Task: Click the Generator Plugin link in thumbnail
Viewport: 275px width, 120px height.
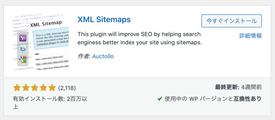Action: (x=46, y=45)
